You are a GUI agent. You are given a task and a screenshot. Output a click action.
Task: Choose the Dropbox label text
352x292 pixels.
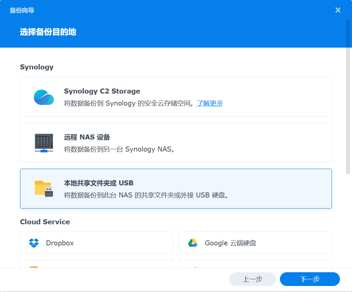60,243
